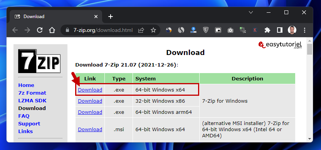Click the 'Type' column header
This screenshot has width=321, height=150.
(x=119, y=79)
